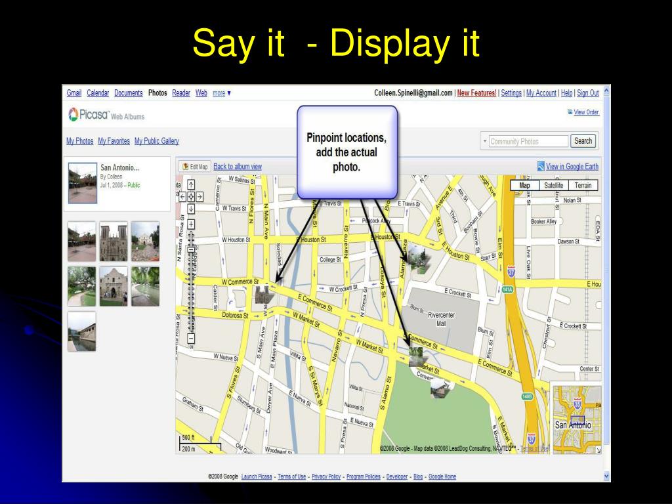The width and height of the screenshot is (672, 504).
Task: Open the footer Terms of Use link
Action: tap(291, 476)
